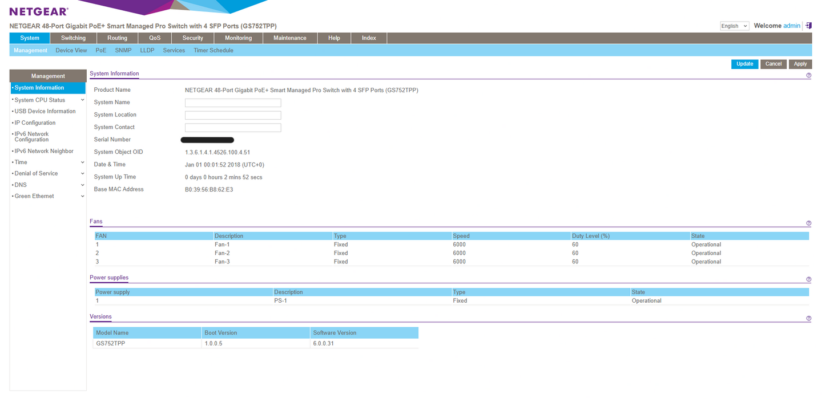Click the logout icon beside admin
The height and width of the screenshot is (399, 822).
point(808,26)
